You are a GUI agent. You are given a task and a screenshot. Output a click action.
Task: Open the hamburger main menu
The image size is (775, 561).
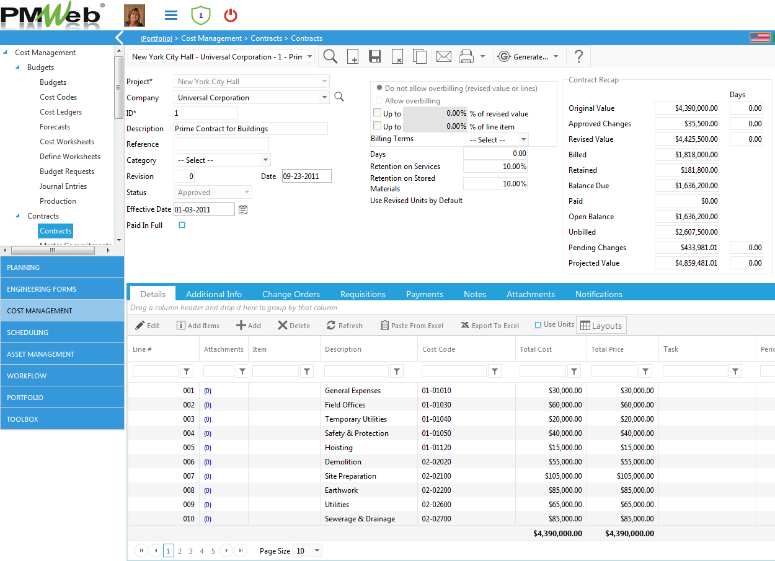click(x=171, y=15)
